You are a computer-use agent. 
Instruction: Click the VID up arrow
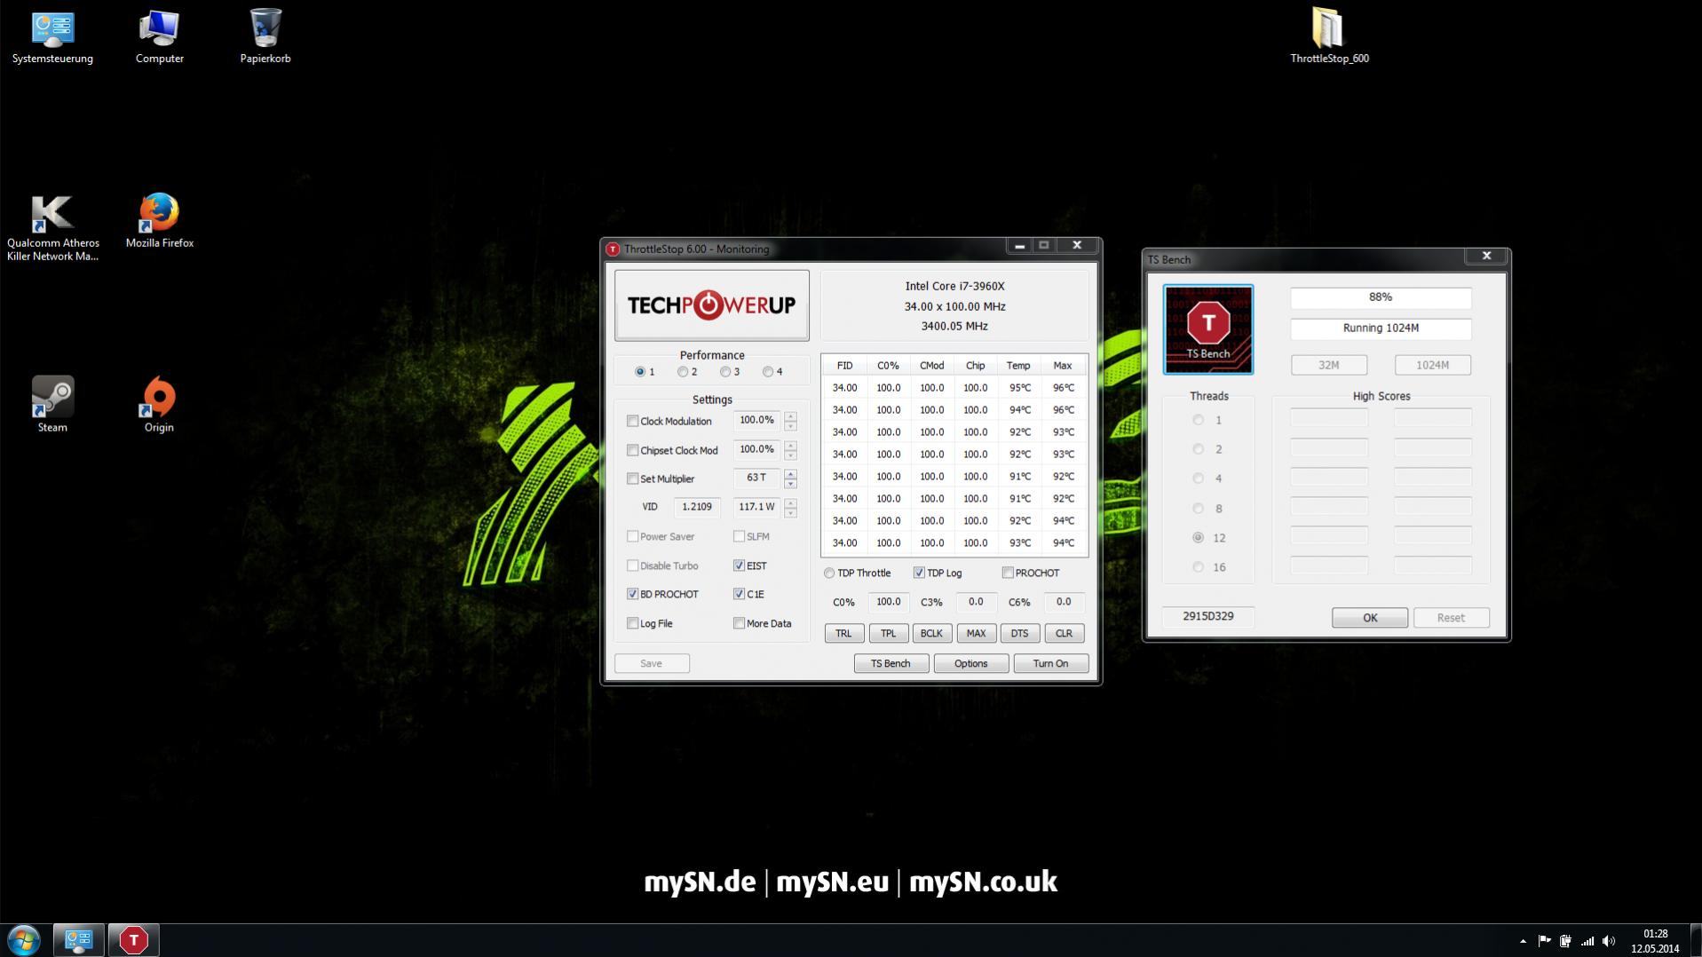click(790, 502)
